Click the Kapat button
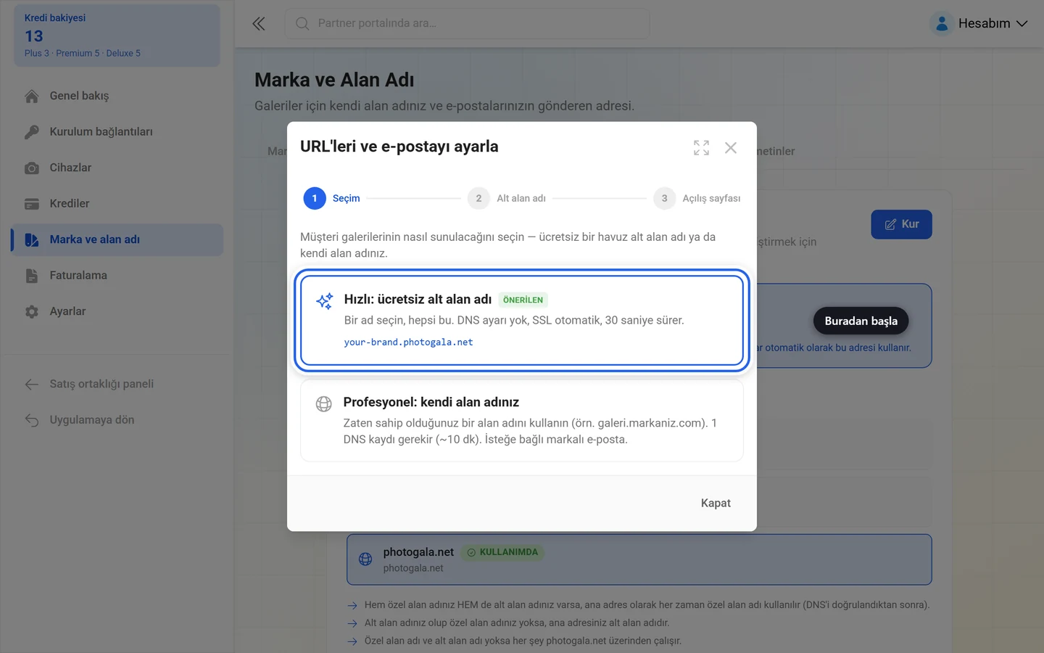This screenshot has height=653, width=1044. (x=716, y=503)
